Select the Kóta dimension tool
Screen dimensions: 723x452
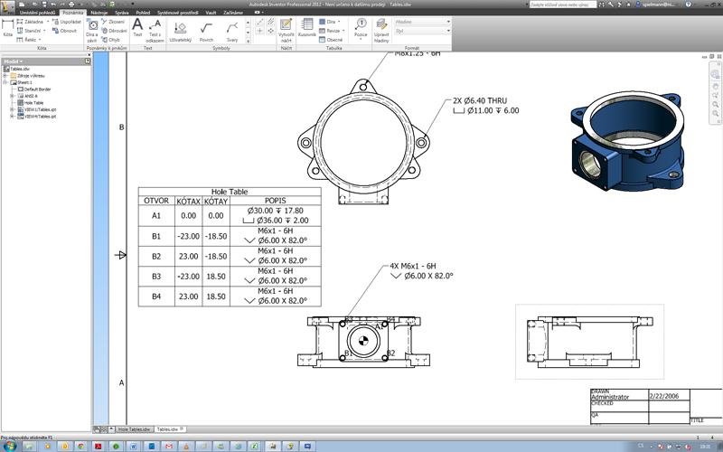(8, 27)
